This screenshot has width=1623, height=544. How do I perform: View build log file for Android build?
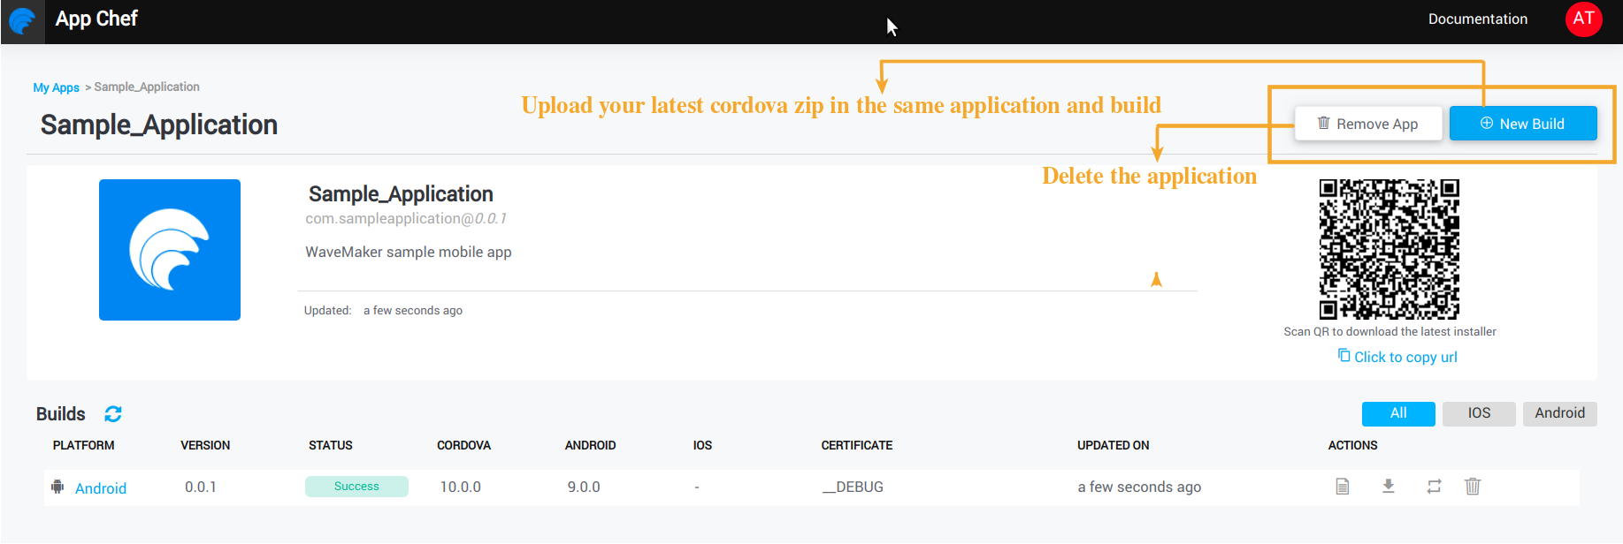[1342, 487]
